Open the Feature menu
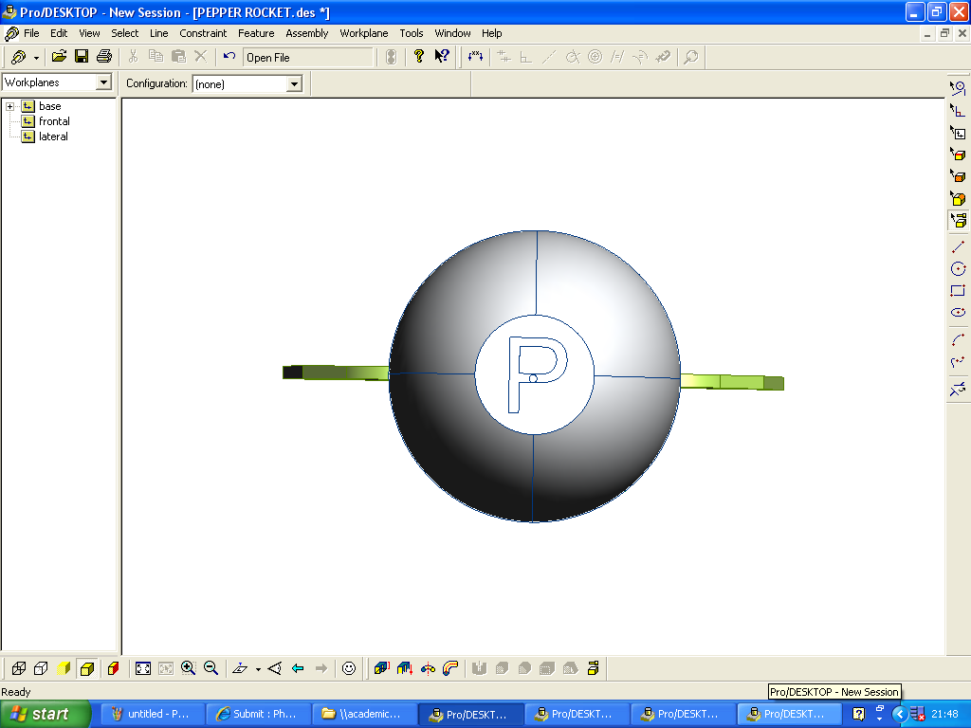This screenshot has width=971, height=728. click(x=256, y=33)
